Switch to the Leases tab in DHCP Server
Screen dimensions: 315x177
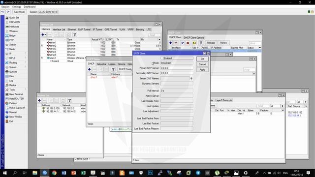112,64
